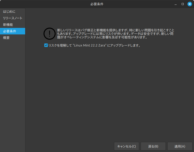
Task: Apply the upgrade with 適用(A) button
Action: (x=180, y=146)
